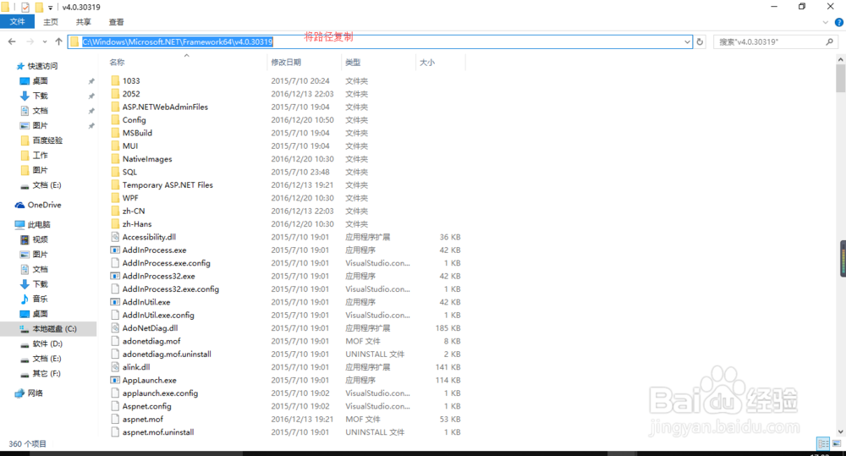Select the file named applaunch.exe.config
Screen dimensions: 846x456
[160, 393]
